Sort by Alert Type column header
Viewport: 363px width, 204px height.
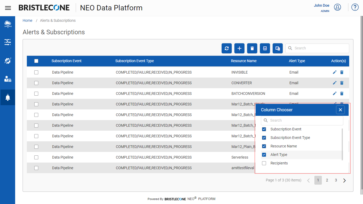[297, 61]
